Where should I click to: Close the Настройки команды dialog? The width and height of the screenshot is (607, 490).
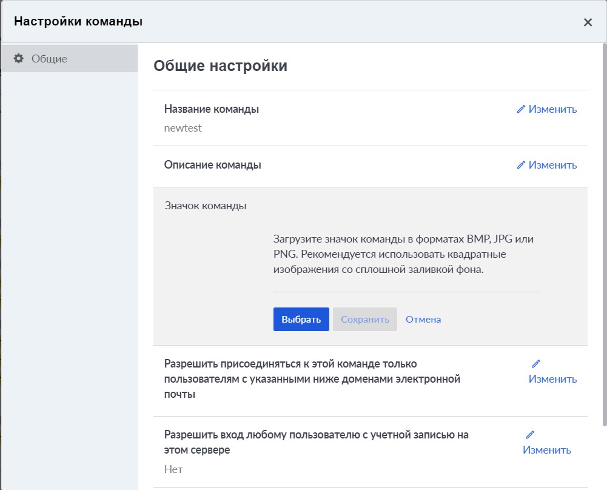587,22
